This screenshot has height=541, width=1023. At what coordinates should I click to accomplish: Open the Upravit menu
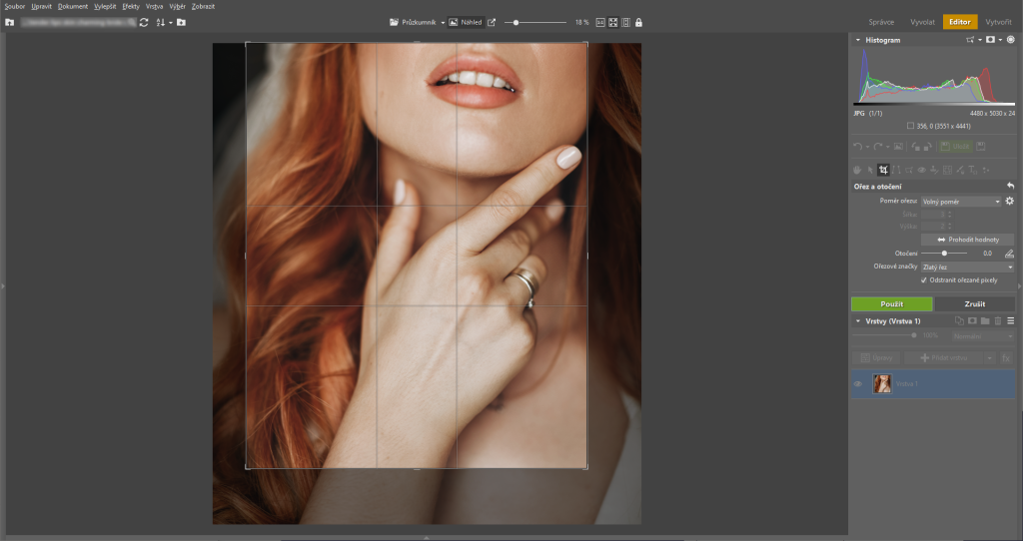point(41,7)
